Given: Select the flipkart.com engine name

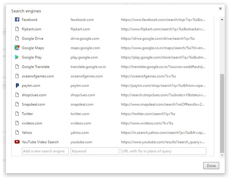Looking at the screenshot, I should (32, 29).
